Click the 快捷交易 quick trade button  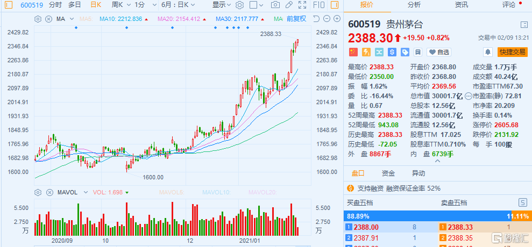coord(513,52)
